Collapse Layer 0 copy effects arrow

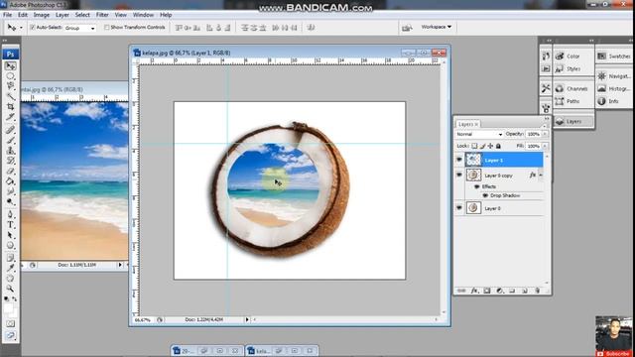[x=541, y=176]
